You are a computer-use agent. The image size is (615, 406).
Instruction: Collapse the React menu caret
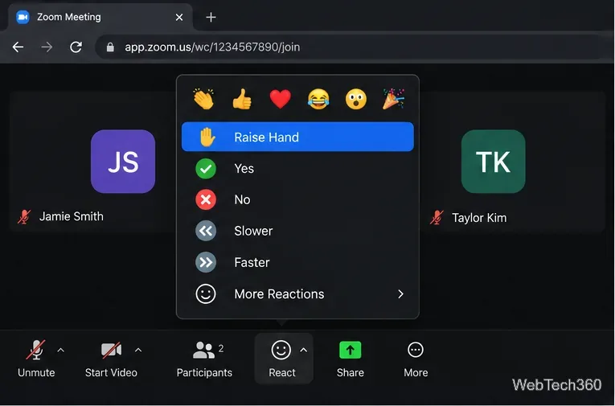point(304,350)
